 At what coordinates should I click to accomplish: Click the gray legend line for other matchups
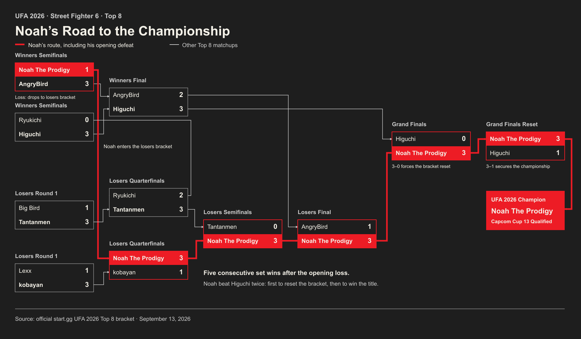click(174, 45)
